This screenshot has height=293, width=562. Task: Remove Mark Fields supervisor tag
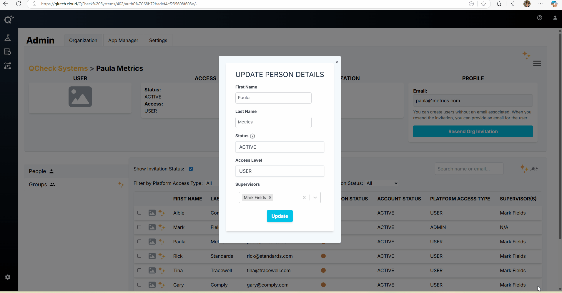tap(270, 197)
